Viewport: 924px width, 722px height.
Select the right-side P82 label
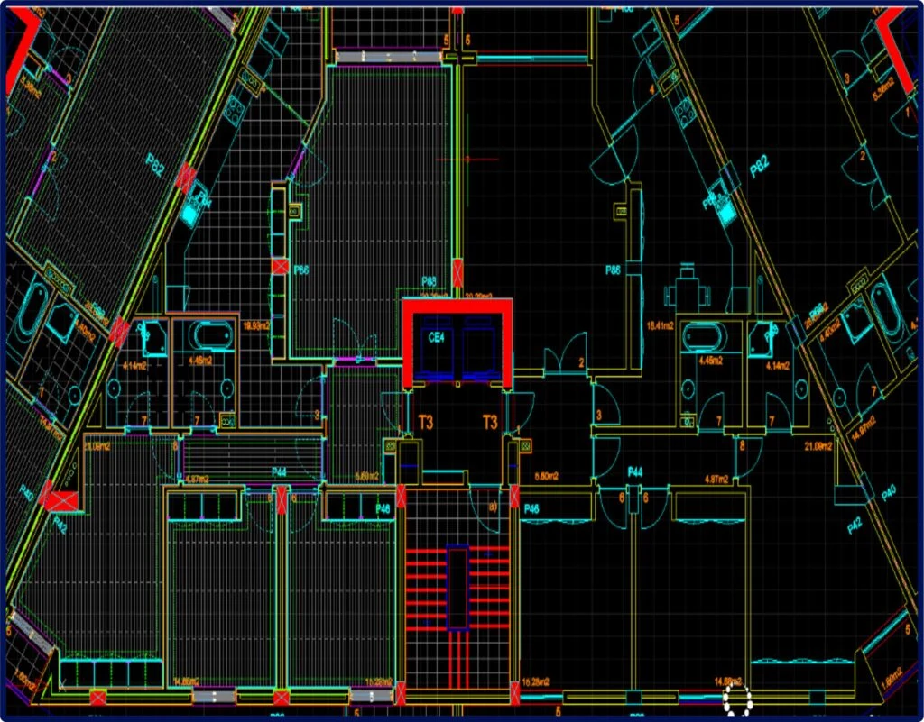coord(758,167)
